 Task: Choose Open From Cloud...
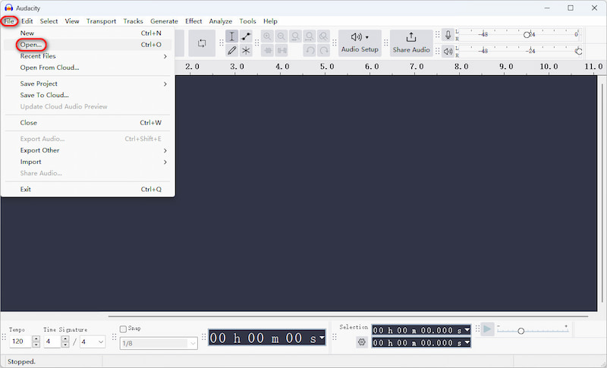88,68
